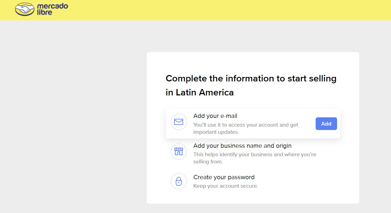Image resolution: width=391 pixels, height=213 pixels.
Task: Select the "Create your password" step title
Action: 224,177
